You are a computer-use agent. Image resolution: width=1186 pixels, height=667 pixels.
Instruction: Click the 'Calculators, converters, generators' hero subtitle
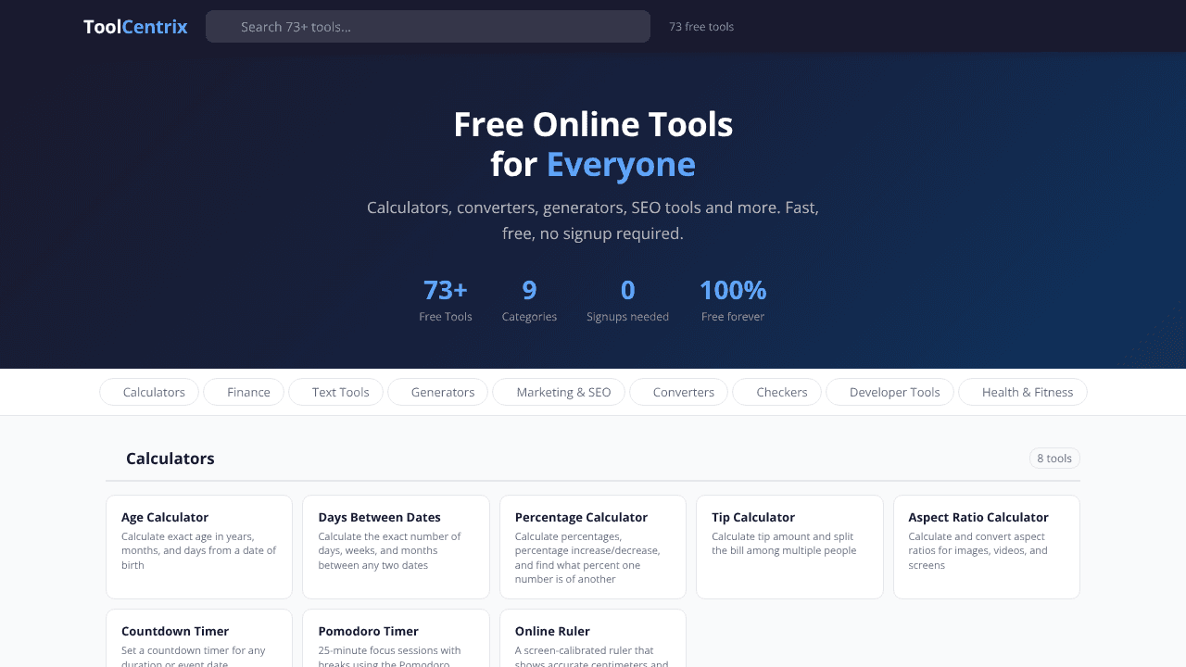(593, 220)
